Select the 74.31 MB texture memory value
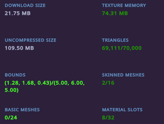This screenshot has height=124, width=164. point(115,13)
